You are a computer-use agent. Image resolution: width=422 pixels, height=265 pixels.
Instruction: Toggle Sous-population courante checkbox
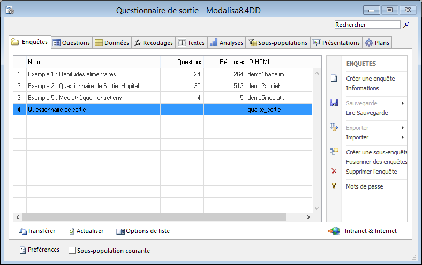pos(72,250)
